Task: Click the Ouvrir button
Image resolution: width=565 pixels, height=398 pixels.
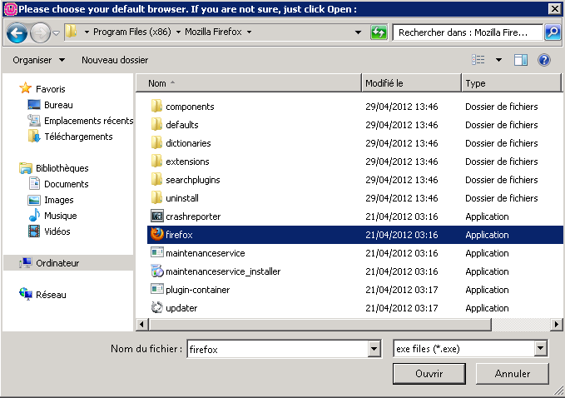Action: 429,374
